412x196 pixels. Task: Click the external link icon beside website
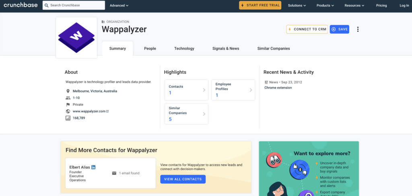pyautogui.click(x=107, y=111)
